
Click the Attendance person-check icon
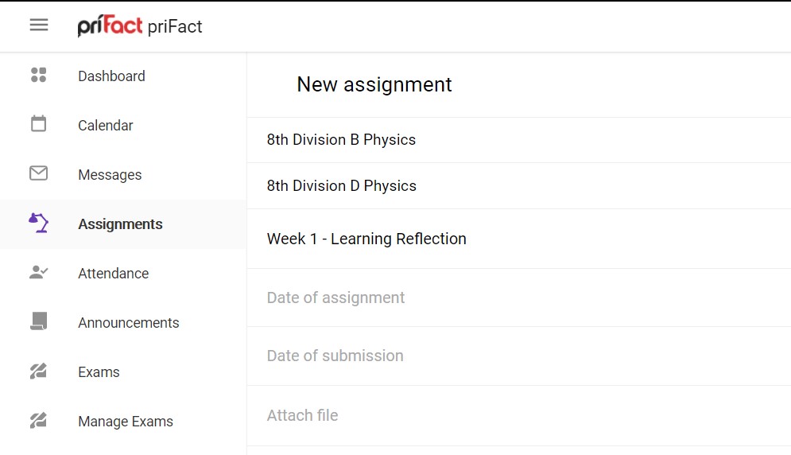(x=38, y=272)
